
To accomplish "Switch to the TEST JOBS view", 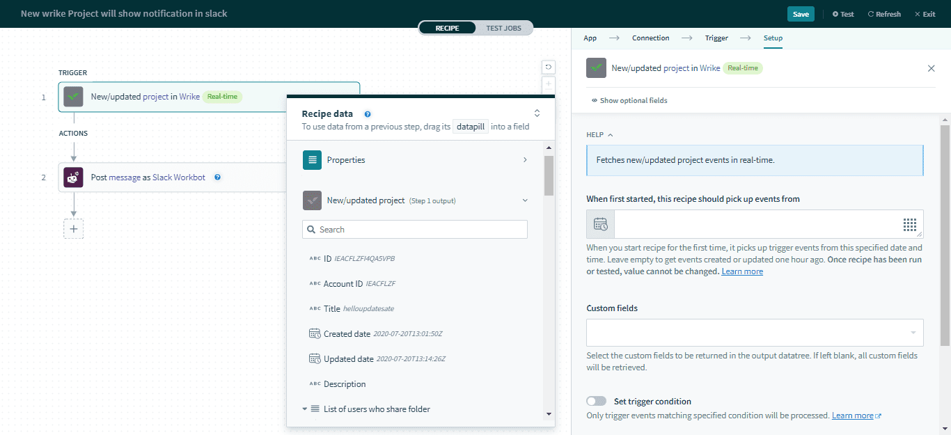I will (503, 28).
